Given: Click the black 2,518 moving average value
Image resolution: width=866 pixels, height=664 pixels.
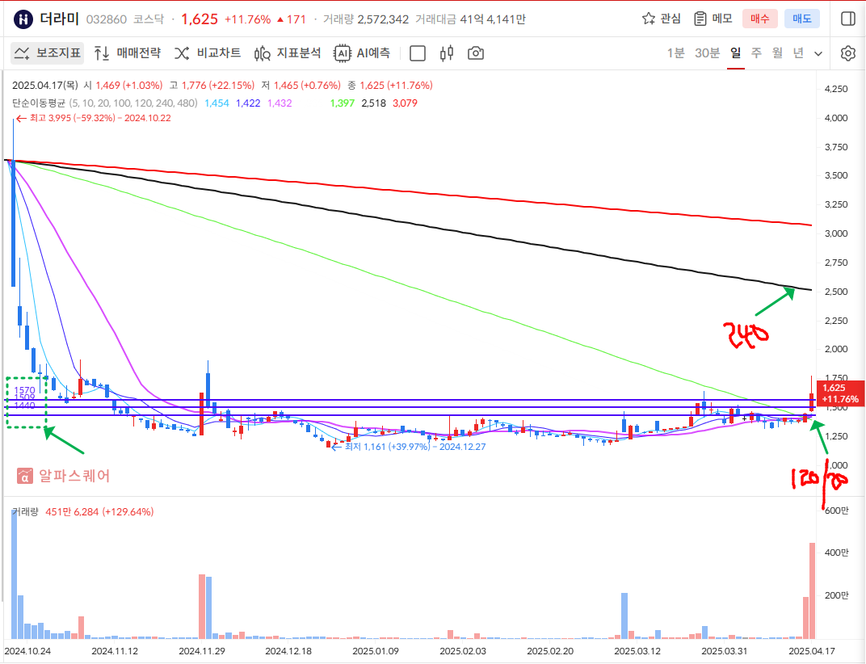Looking at the screenshot, I should (374, 103).
